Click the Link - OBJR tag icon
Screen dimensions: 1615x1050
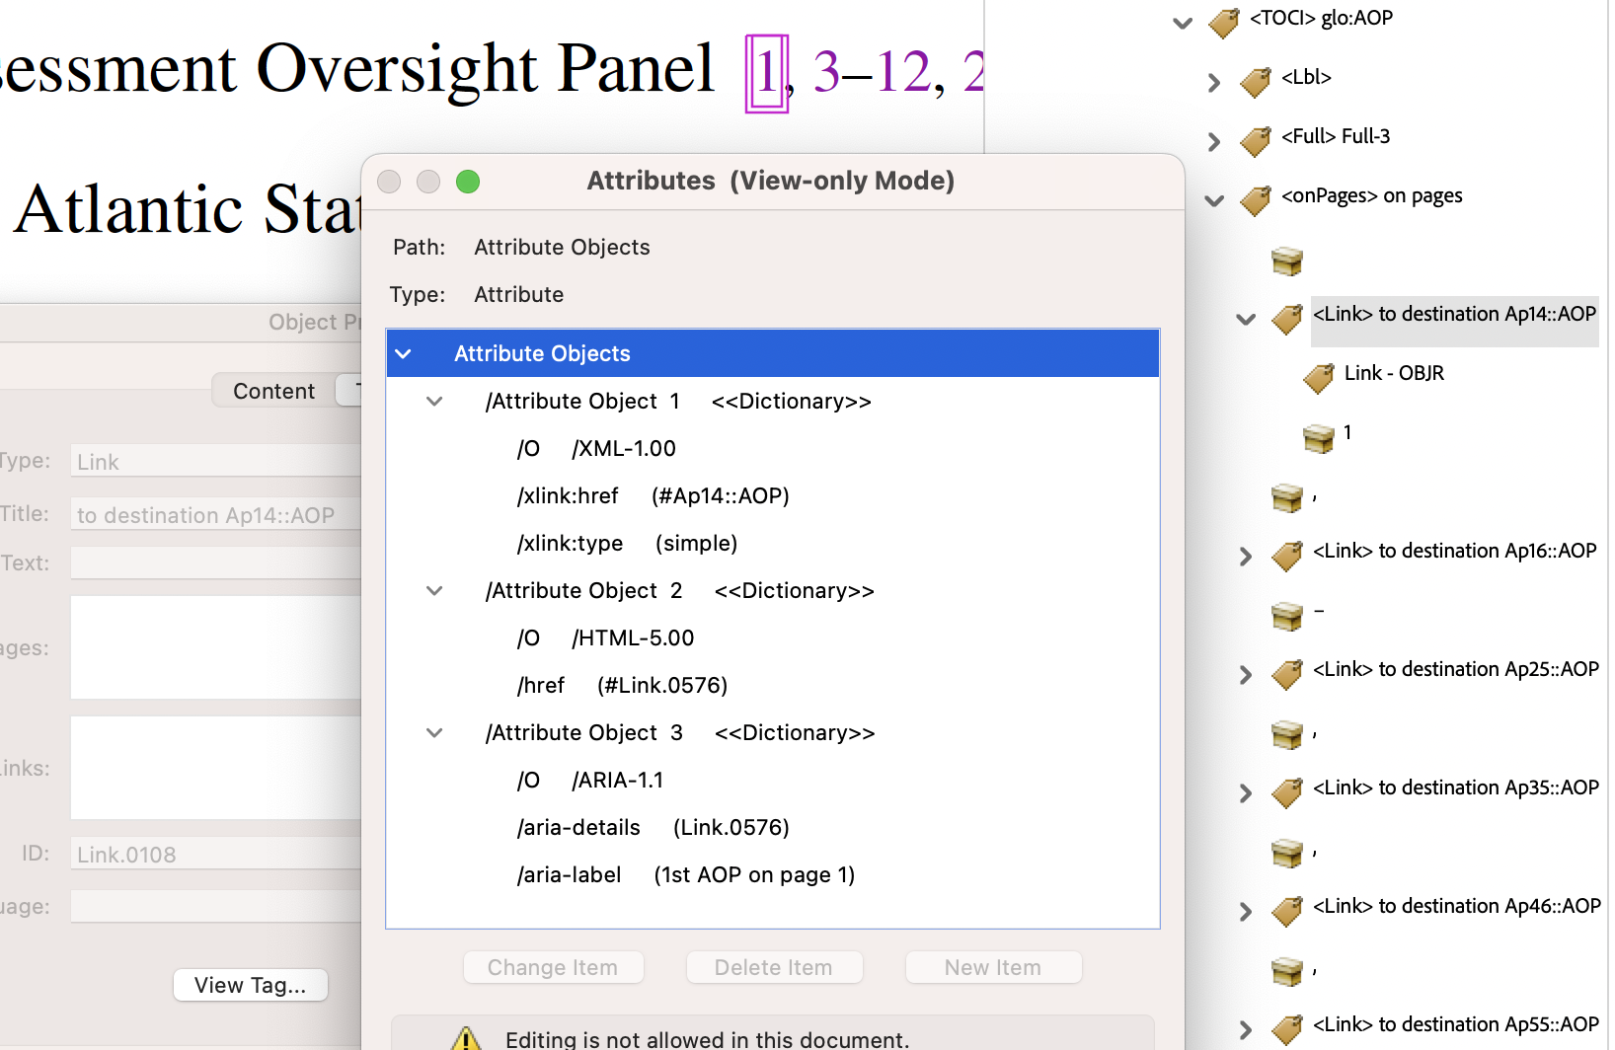tap(1319, 377)
